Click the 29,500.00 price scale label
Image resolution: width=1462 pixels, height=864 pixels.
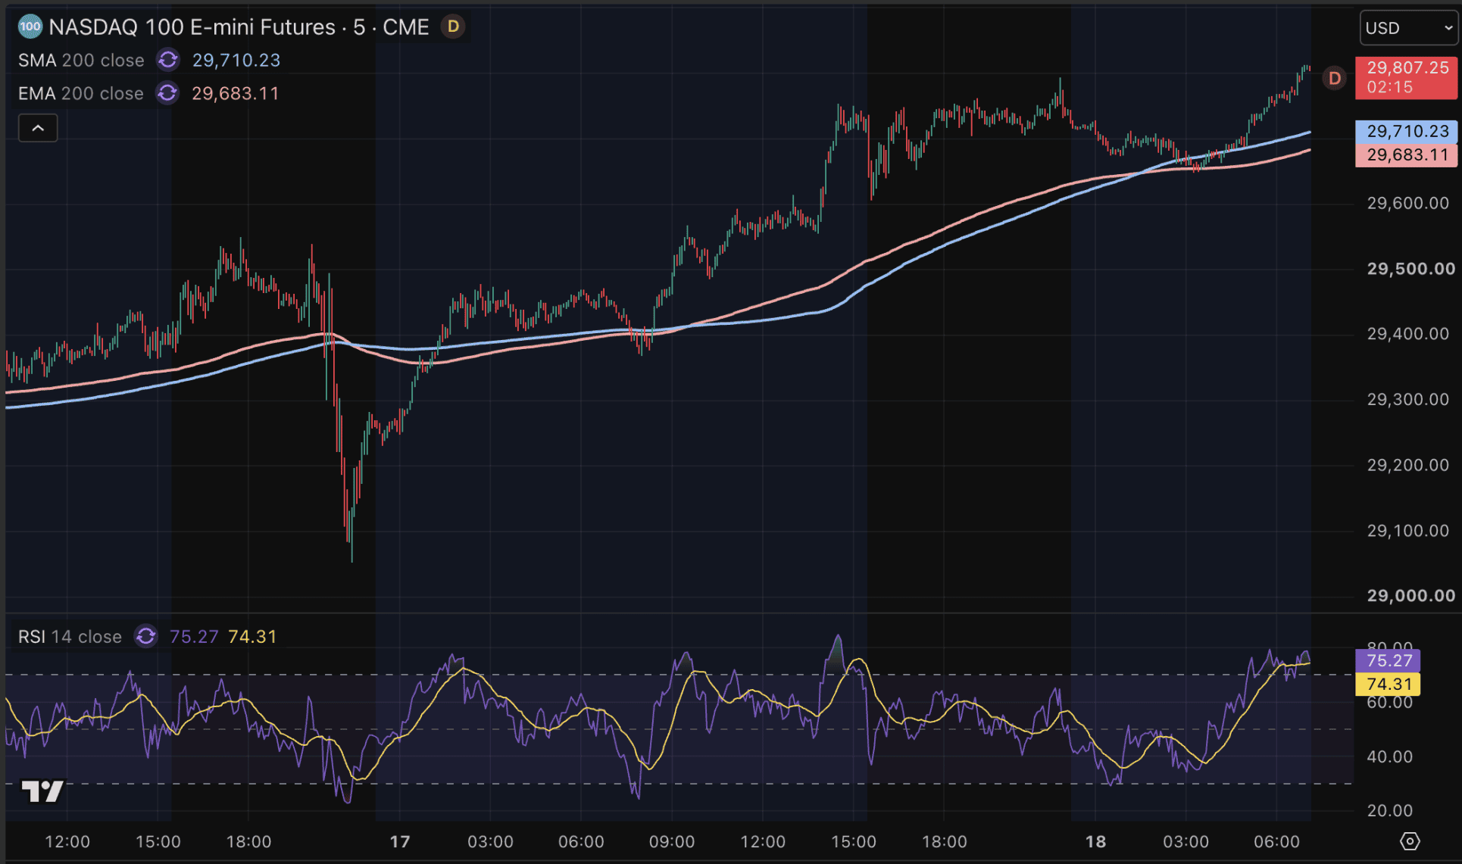[x=1410, y=269]
